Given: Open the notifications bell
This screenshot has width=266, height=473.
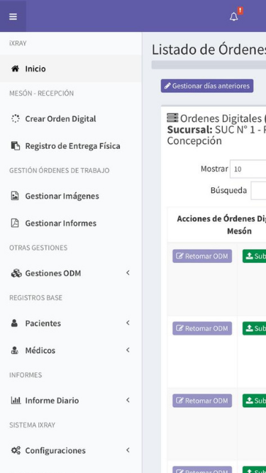Looking at the screenshot, I should coord(234,17).
